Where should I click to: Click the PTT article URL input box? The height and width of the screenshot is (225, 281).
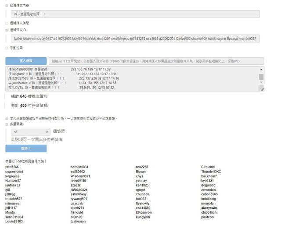[x=156, y=61]
